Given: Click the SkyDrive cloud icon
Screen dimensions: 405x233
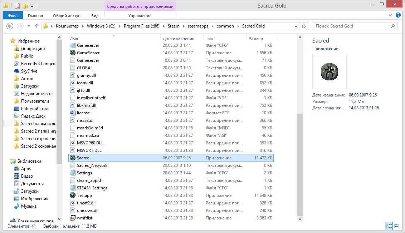Looking at the screenshot, I should click(x=16, y=71).
